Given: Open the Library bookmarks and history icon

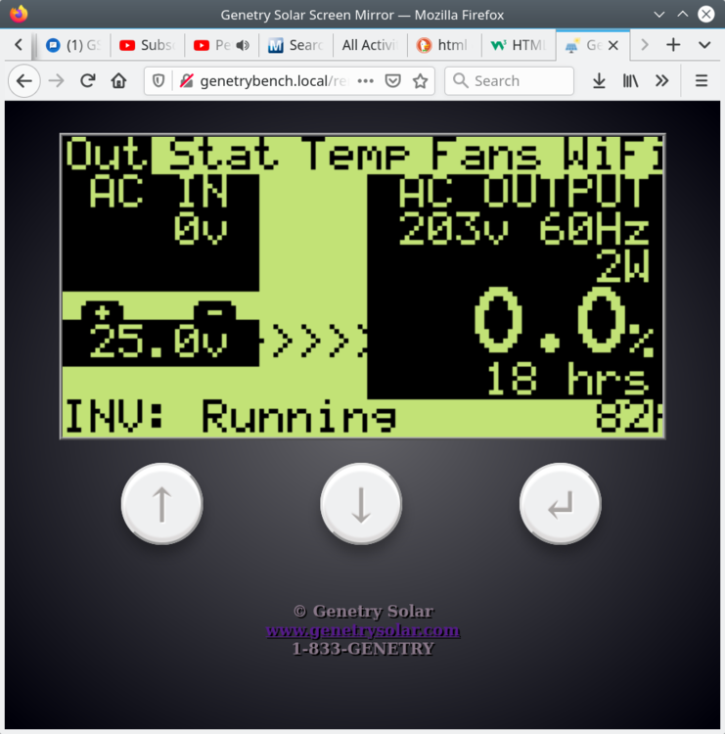Looking at the screenshot, I should [630, 81].
